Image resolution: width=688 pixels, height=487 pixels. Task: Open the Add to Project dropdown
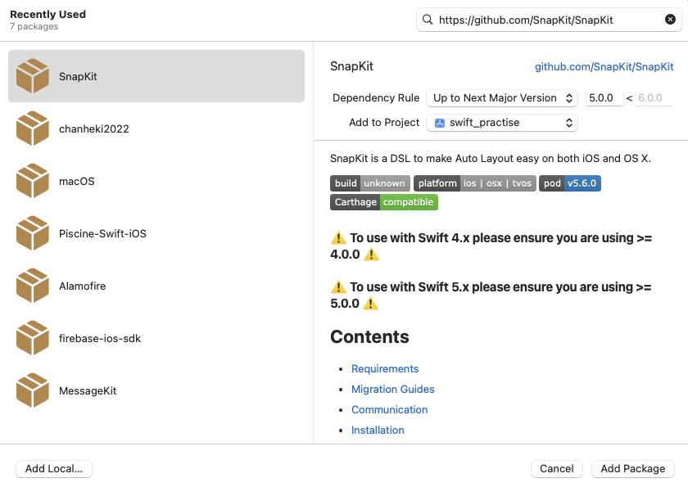click(x=502, y=123)
